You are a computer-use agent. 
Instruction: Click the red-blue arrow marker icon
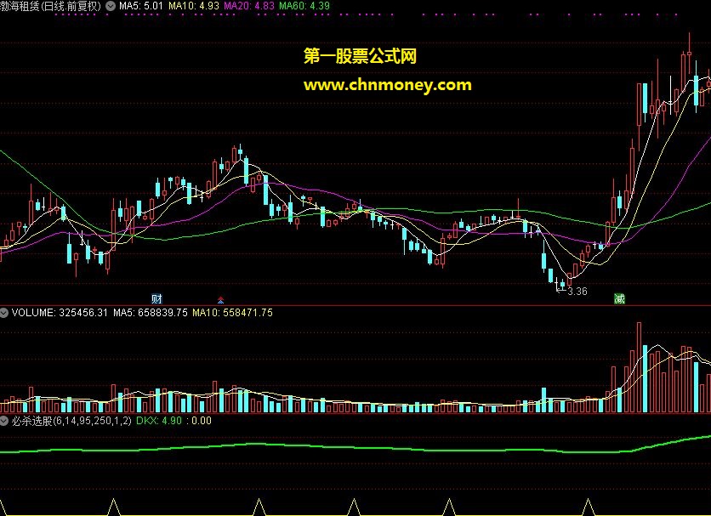220,300
